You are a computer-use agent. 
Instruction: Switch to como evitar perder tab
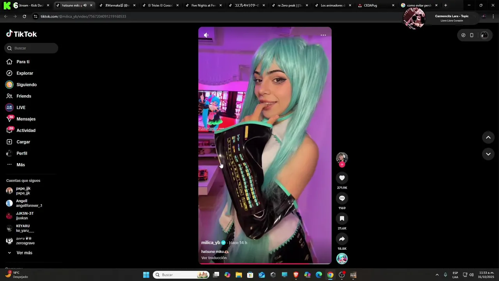click(419, 5)
